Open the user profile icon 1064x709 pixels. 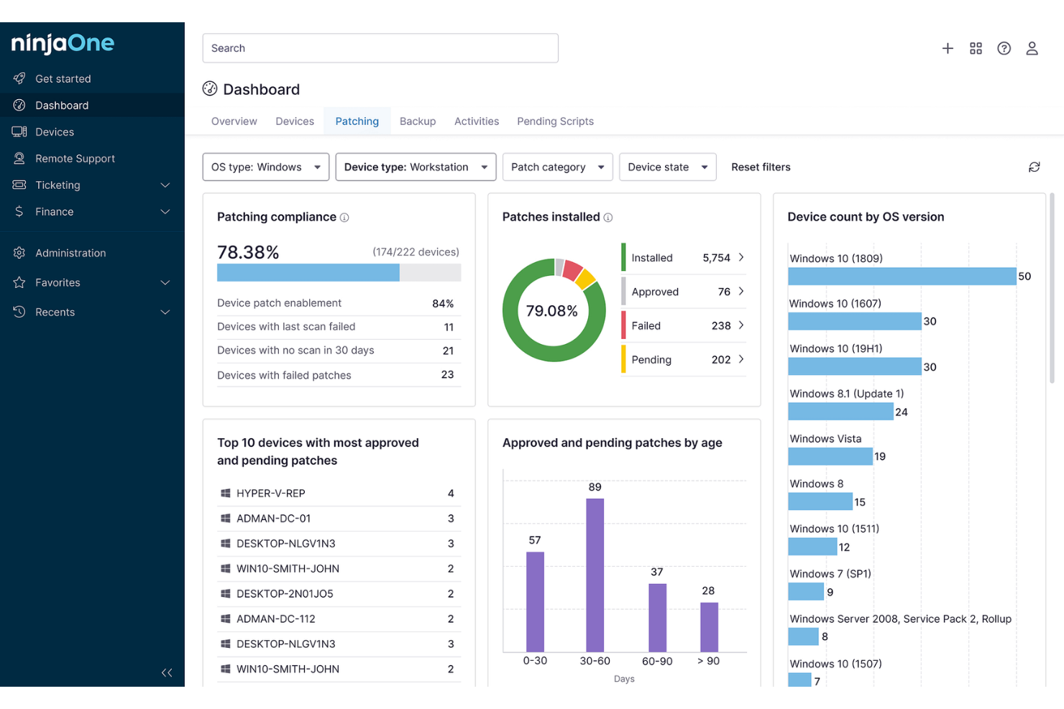(x=1032, y=48)
